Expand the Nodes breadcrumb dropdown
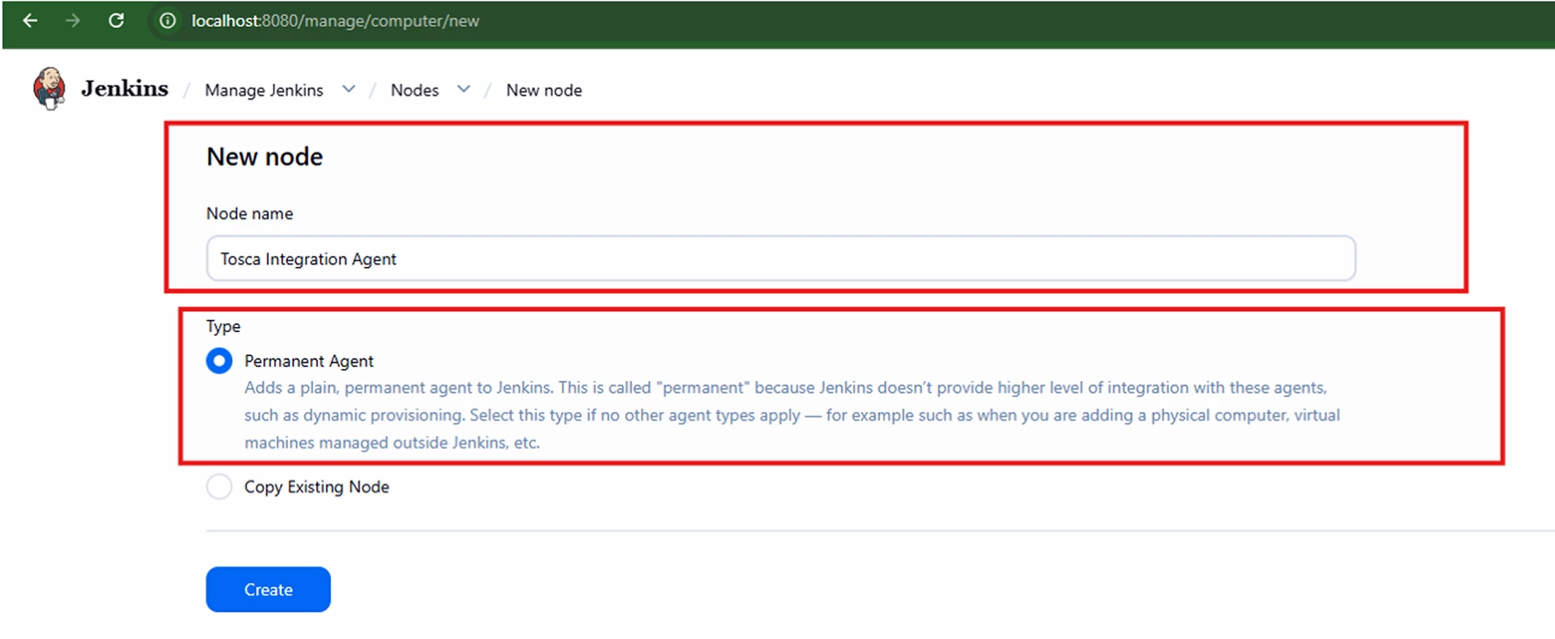 pos(464,89)
